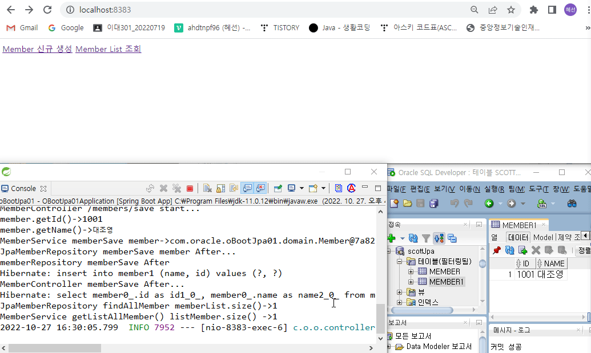The image size is (591, 353).
Task: Click the Chrome address bar
Action: click(x=264, y=10)
